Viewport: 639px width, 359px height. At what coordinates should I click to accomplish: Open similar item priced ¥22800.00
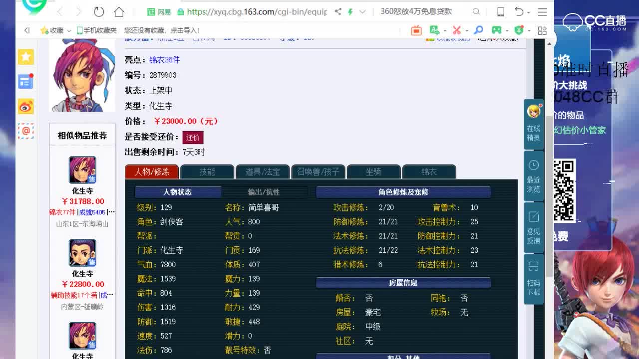coord(82,284)
